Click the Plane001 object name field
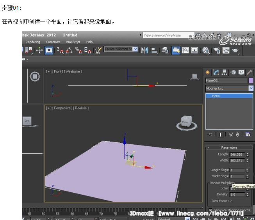 226,81
